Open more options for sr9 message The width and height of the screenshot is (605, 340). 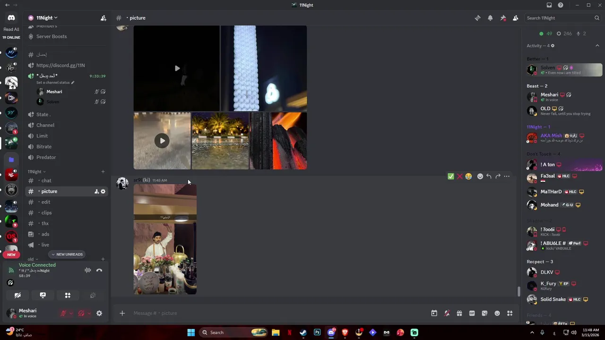pos(507,176)
